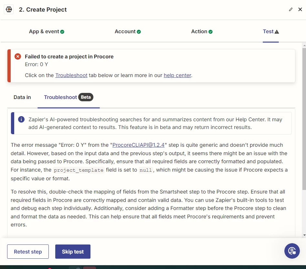
Task: Click the project_template code text
Action: pyautogui.click(x=79, y=170)
